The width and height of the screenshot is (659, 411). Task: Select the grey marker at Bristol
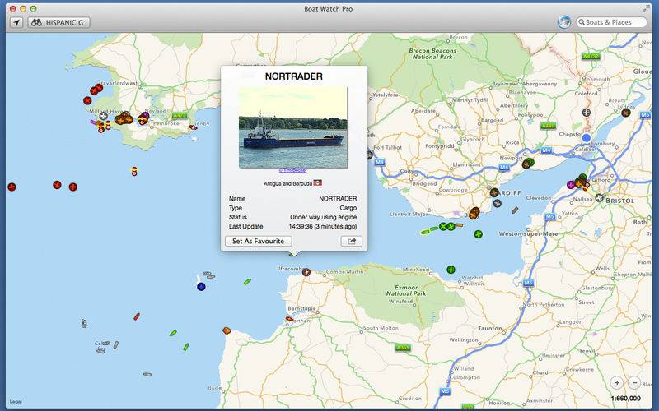click(x=600, y=197)
